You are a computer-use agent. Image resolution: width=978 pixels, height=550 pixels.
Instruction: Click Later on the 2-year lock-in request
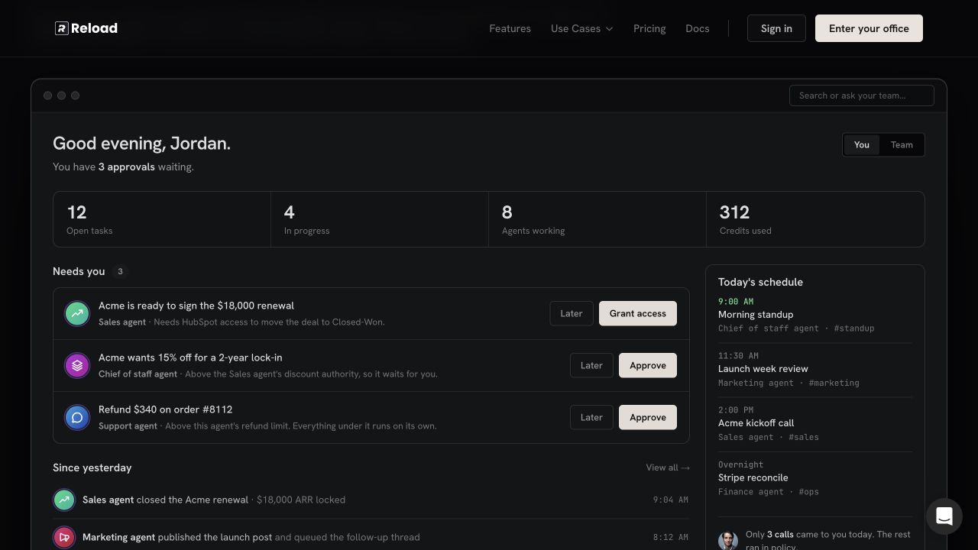click(591, 365)
